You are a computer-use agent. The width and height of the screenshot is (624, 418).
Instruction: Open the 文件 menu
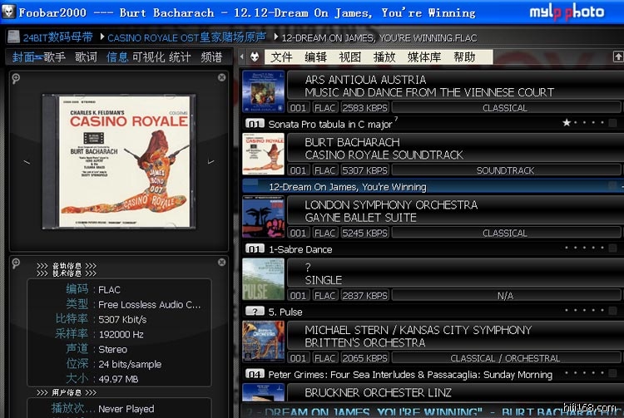coord(281,57)
